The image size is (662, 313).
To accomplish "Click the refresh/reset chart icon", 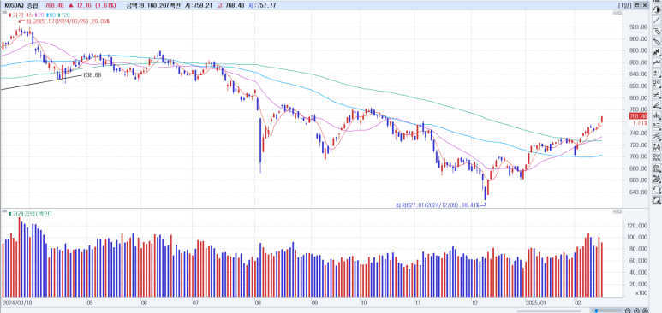I will (657, 190).
